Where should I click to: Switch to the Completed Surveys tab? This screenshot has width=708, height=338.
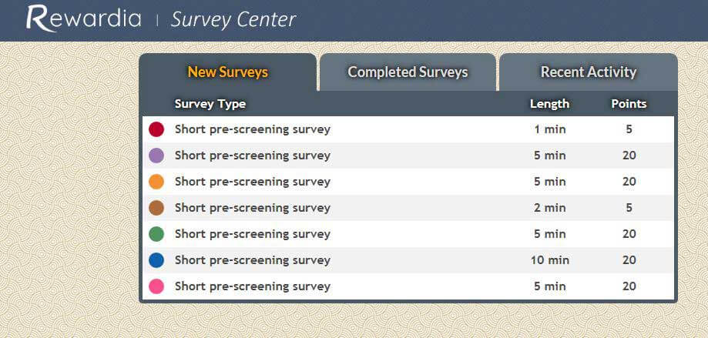click(408, 72)
